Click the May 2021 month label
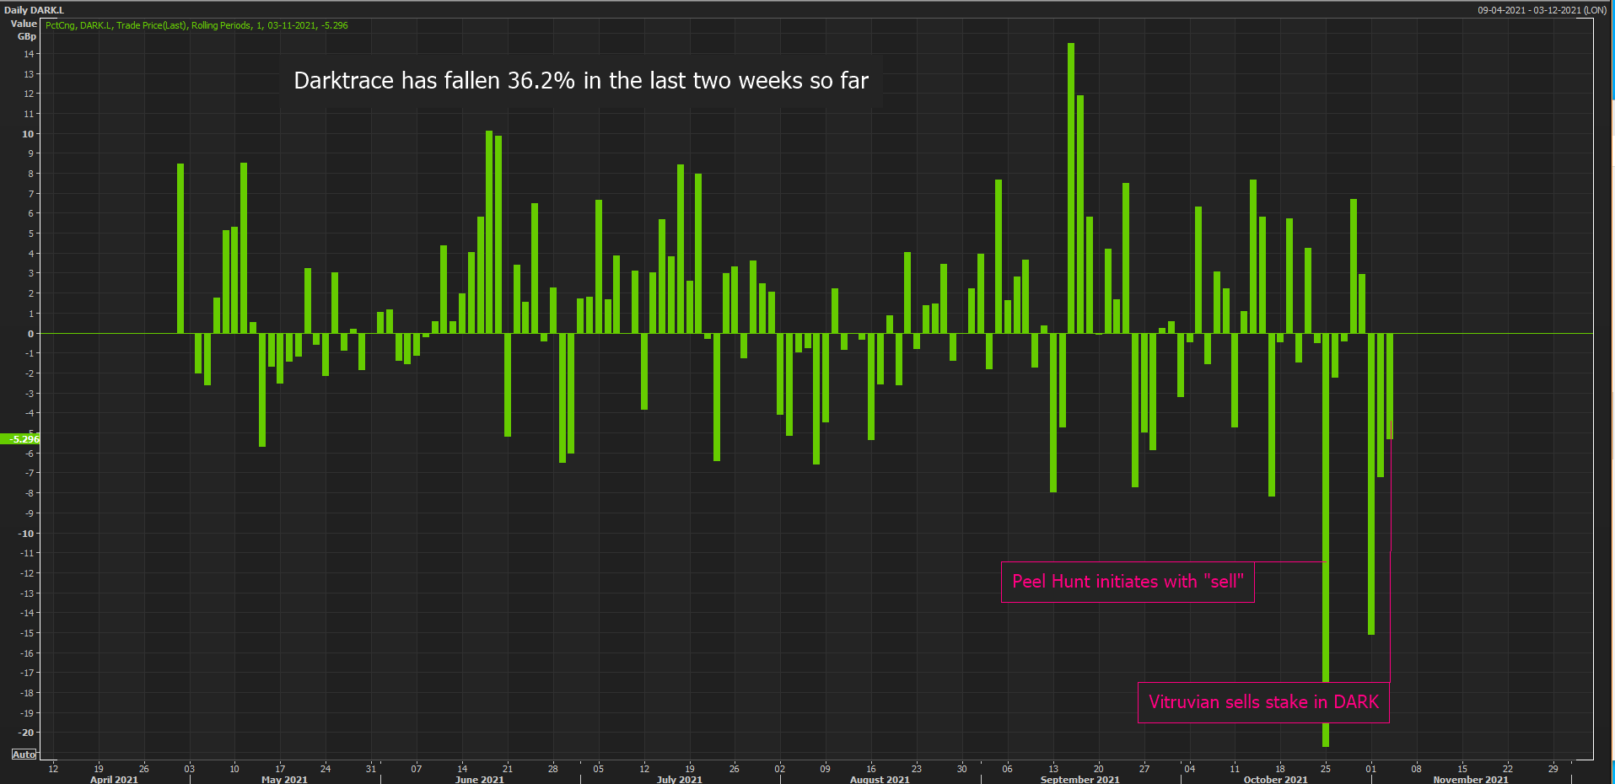 point(284,779)
